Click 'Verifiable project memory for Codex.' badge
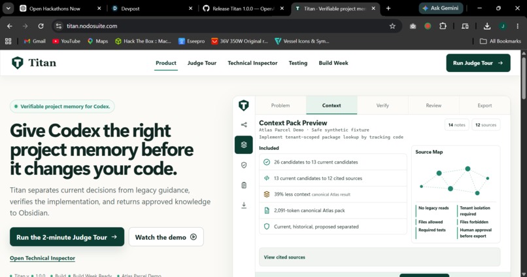Screen dimensions: 527x277 coord(62,106)
